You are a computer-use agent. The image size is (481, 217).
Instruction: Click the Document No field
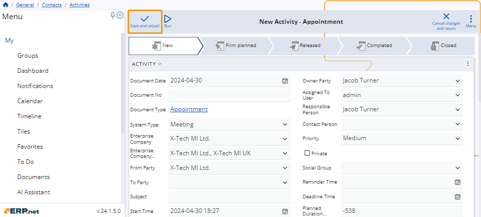point(229,95)
